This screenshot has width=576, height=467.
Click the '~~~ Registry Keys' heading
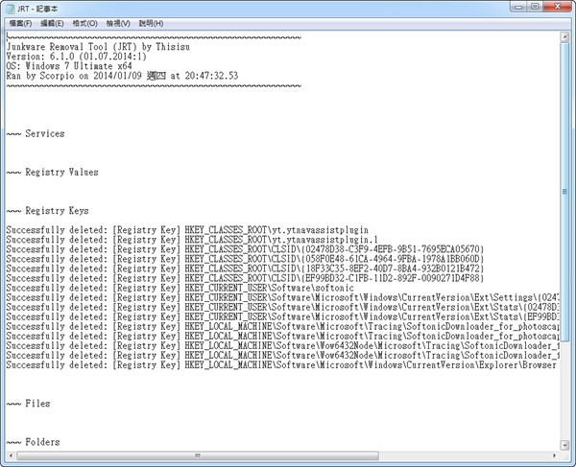click(47, 211)
